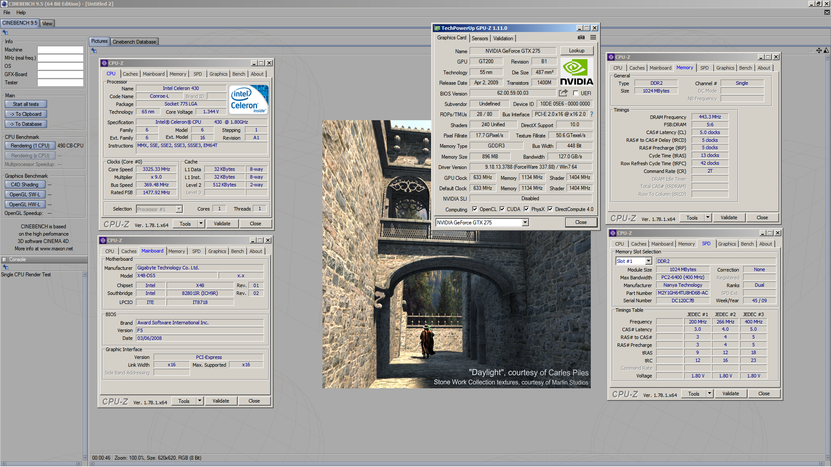The height and width of the screenshot is (467, 831).
Task: Click the Console vertical scrollbar track
Action: 85,366
